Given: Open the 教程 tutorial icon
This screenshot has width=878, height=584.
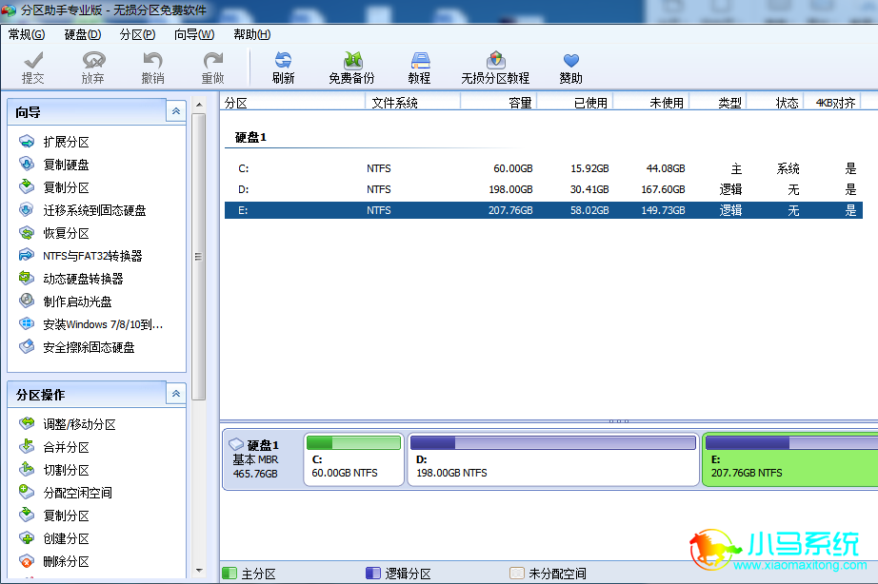Looking at the screenshot, I should click(x=419, y=68).
